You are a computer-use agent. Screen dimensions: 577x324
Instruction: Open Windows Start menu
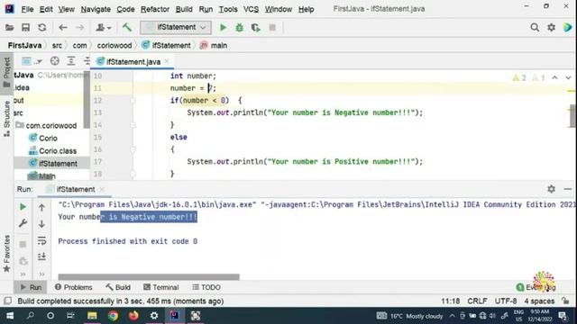(x=10, y=316)
